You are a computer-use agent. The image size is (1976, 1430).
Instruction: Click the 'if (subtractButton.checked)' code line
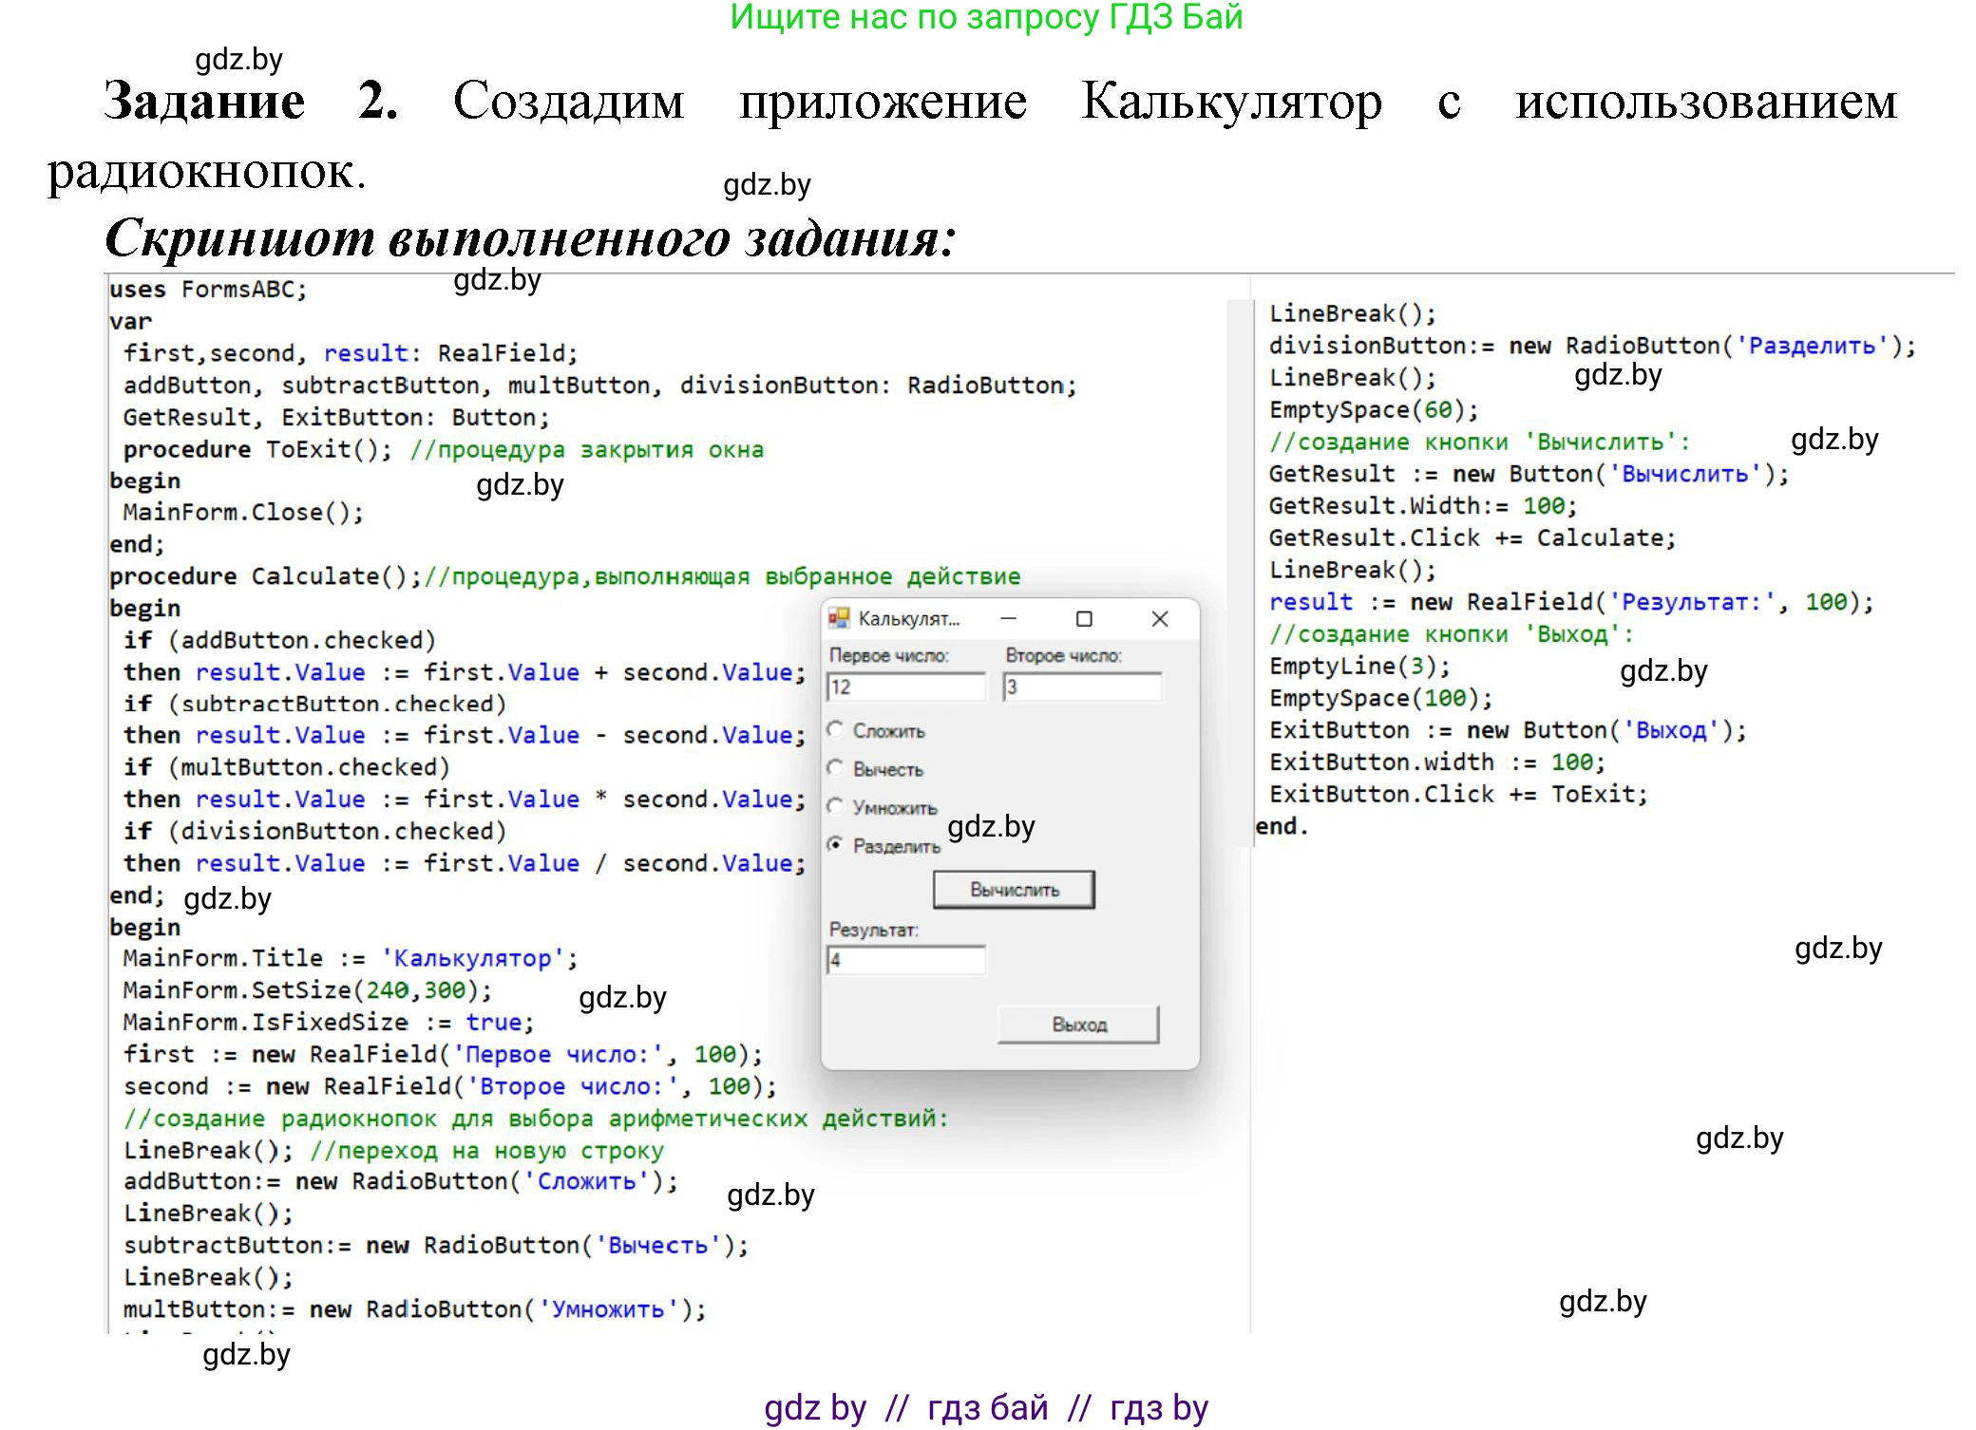pyautogui.click(x=314, y=704)
